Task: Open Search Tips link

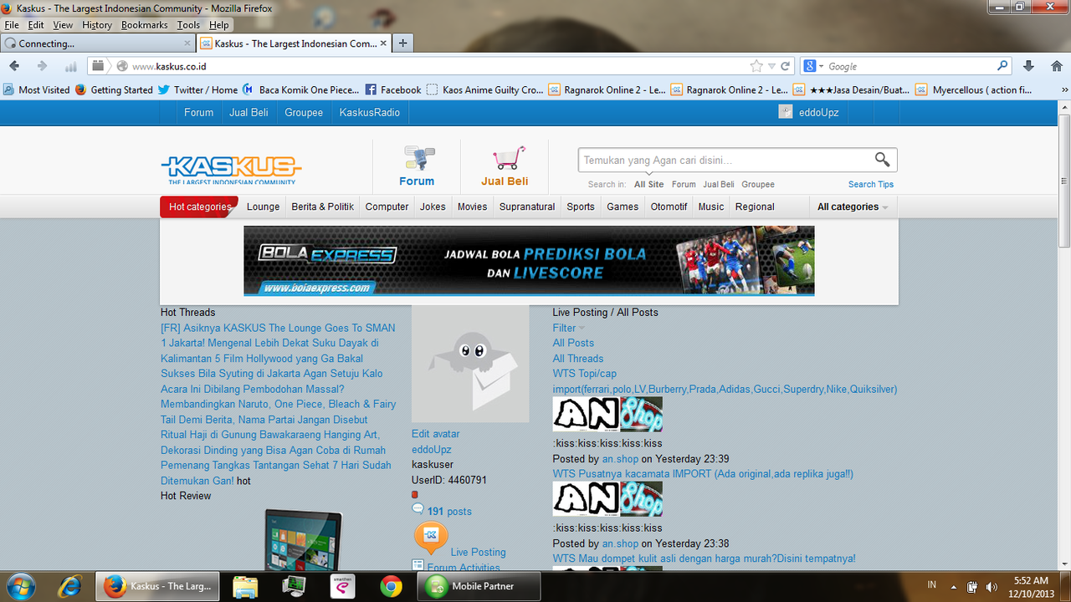Action: 871,184
